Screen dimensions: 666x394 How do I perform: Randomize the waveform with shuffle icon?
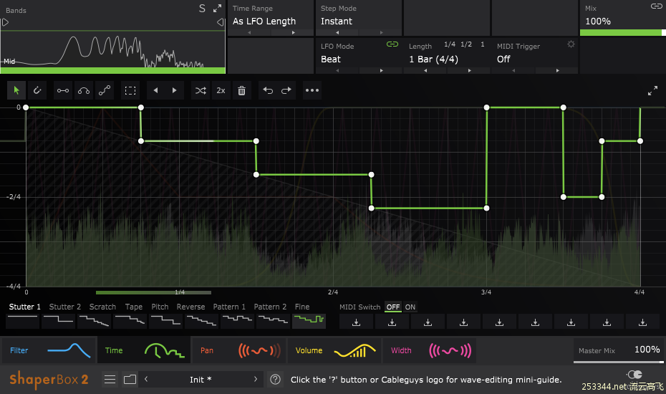[x=201, y=90]
